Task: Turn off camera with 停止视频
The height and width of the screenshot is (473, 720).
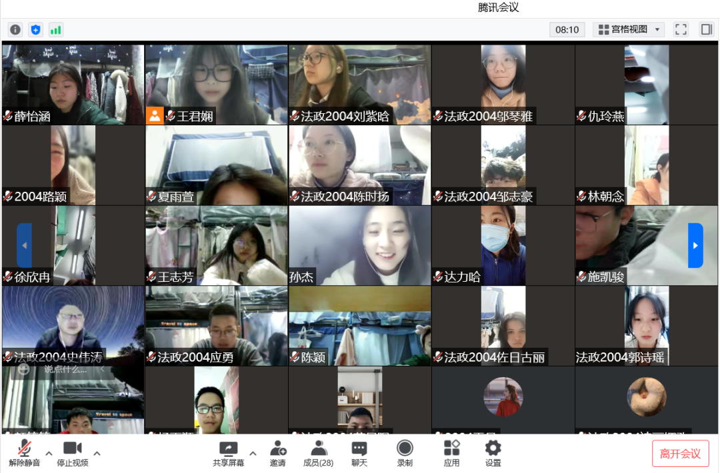Action: [x=72, y=453]
